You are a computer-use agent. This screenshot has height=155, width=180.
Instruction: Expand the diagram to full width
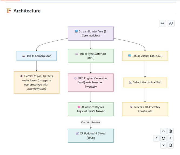tap(162, 24)
